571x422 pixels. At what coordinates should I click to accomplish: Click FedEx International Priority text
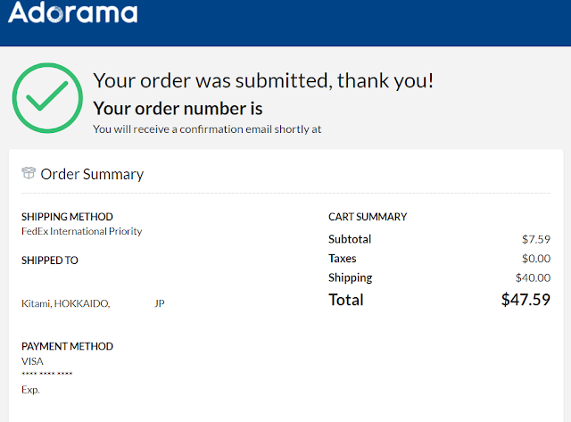(x=81, y=231)
